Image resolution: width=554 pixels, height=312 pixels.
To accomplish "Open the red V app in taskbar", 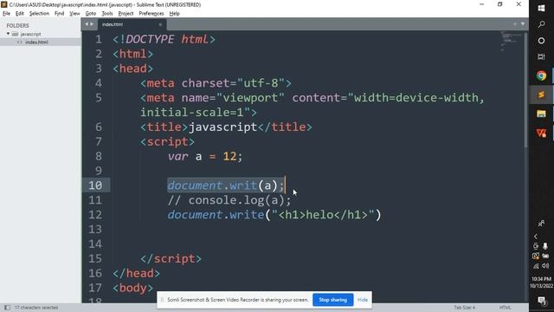I will tap(541, 133).
